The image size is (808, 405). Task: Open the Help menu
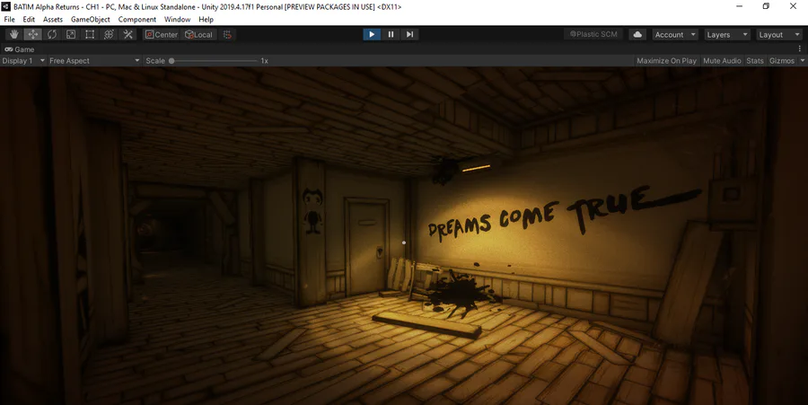[x=206, y=19]
